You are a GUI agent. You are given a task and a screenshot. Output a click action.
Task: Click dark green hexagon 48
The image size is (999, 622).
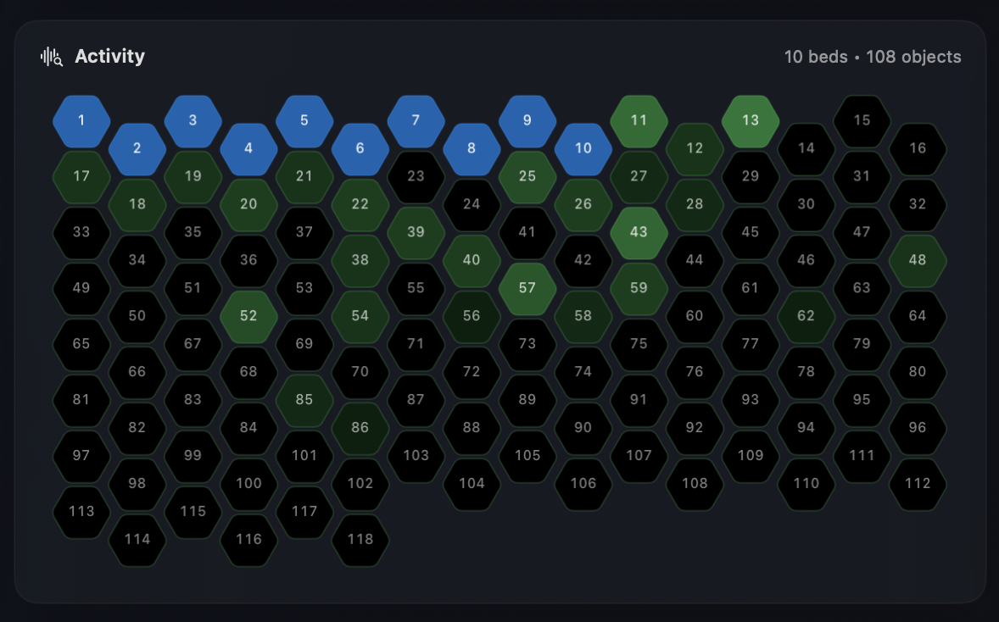918,260
